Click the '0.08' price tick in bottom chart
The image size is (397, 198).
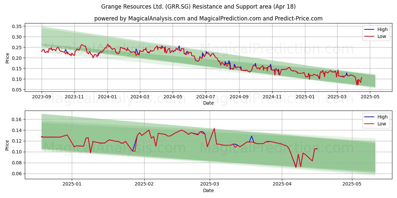click(17, 163)
